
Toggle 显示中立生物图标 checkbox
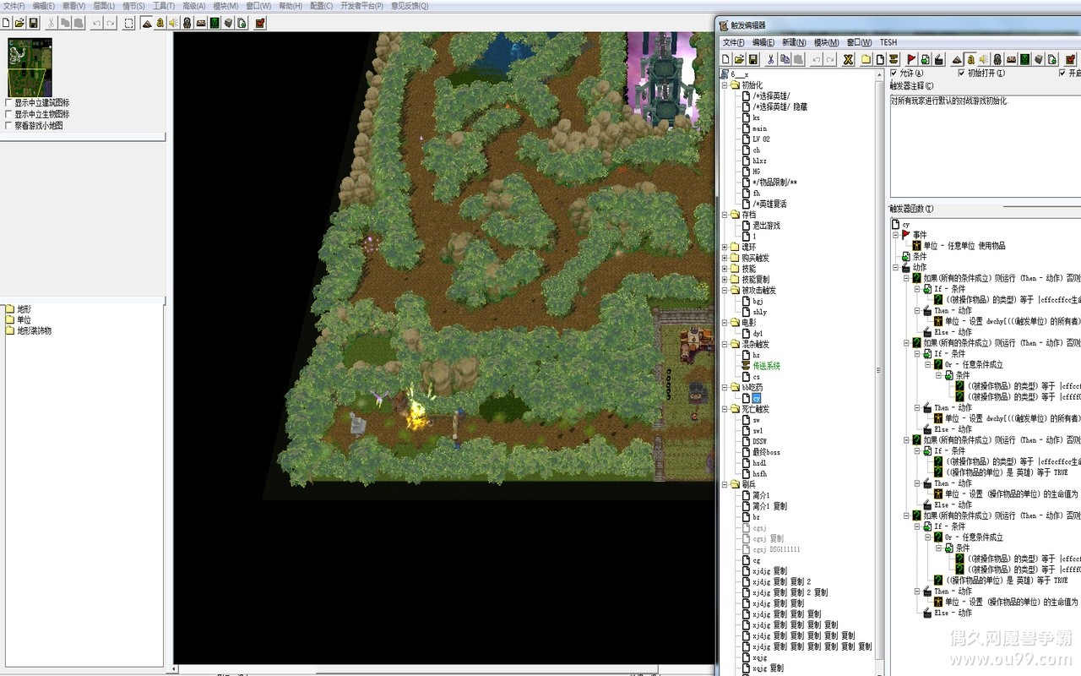8,114
